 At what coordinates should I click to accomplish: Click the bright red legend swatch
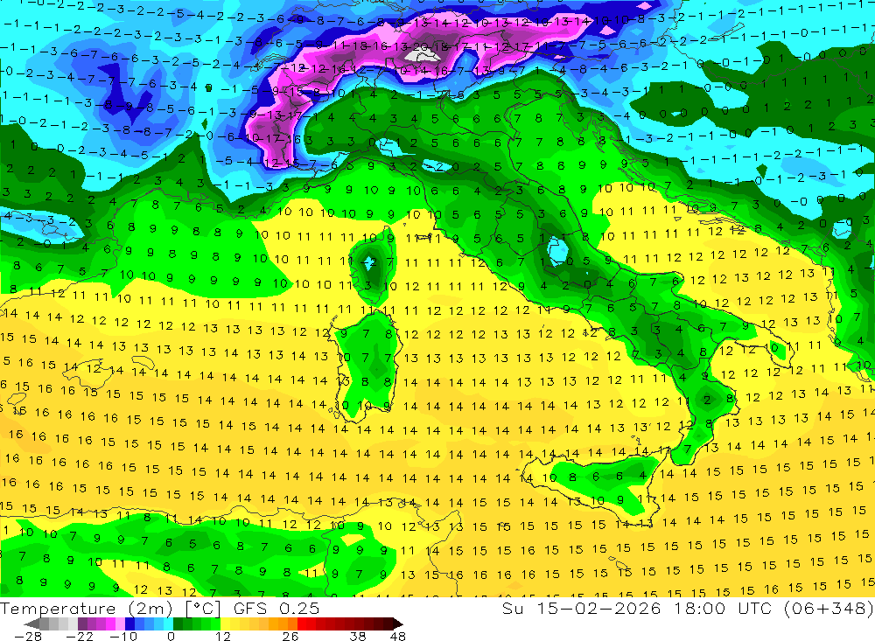click(x=302, y=624)
